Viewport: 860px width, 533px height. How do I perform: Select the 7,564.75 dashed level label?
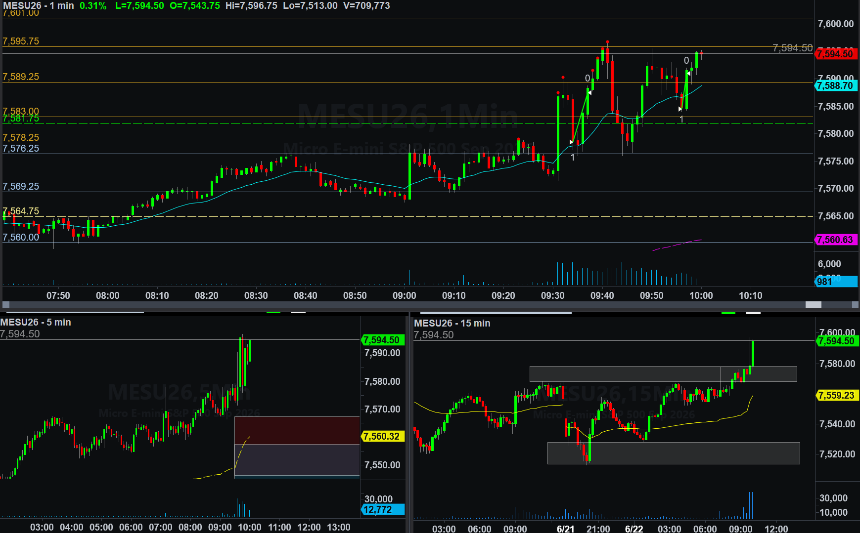tap(21, 211)
